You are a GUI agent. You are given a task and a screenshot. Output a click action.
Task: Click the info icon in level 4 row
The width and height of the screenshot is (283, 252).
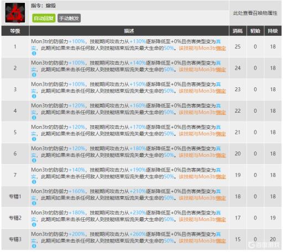coord(34,118)
